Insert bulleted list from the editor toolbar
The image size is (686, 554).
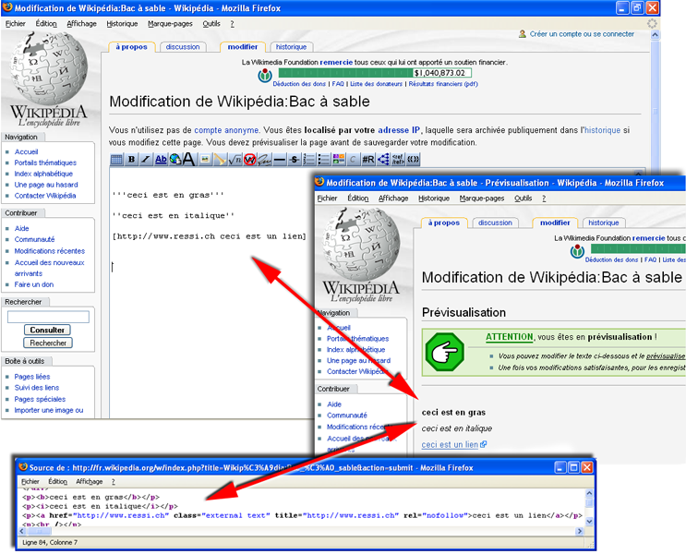pos(324,160)
